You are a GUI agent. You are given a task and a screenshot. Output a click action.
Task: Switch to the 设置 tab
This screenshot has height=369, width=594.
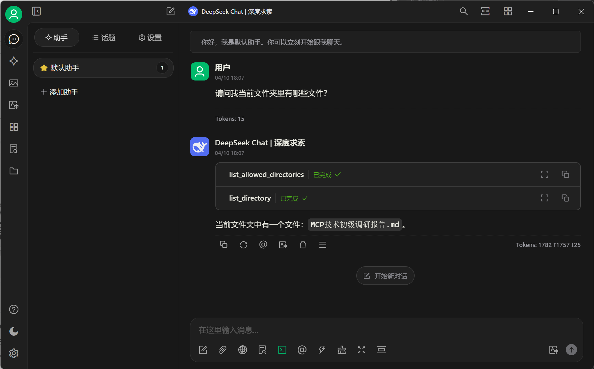150,38
